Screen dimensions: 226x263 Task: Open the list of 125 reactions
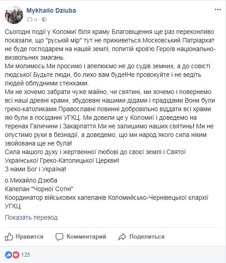coord(26,255)
